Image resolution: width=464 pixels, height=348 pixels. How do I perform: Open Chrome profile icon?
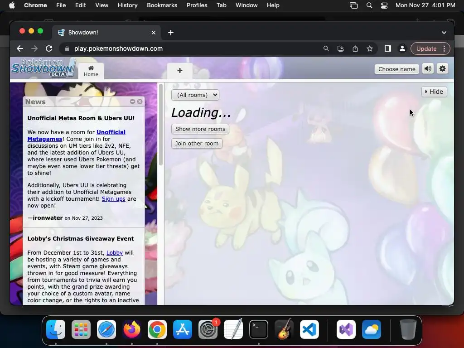(402, 48)
